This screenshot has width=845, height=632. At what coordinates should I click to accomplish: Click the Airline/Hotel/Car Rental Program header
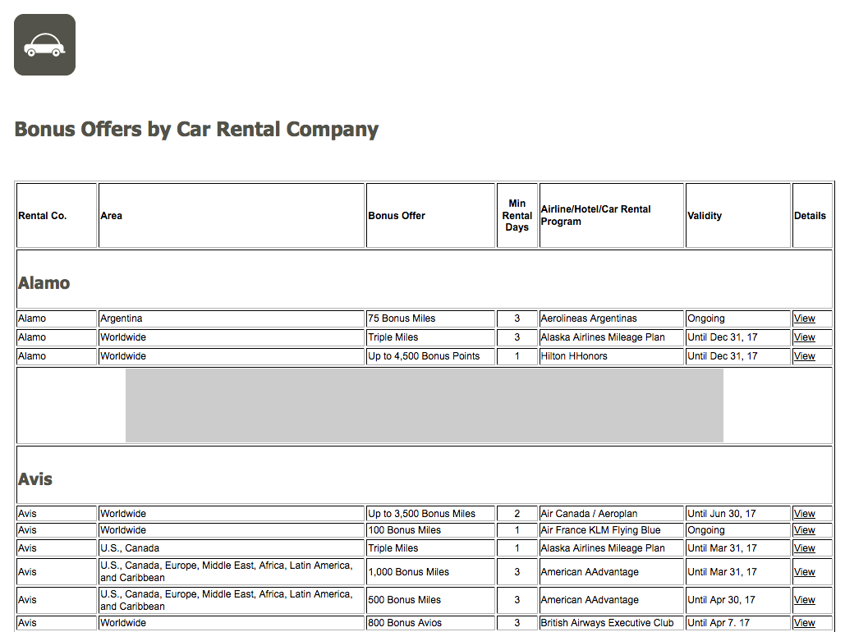pyautogui.click(x=612, y=216)
